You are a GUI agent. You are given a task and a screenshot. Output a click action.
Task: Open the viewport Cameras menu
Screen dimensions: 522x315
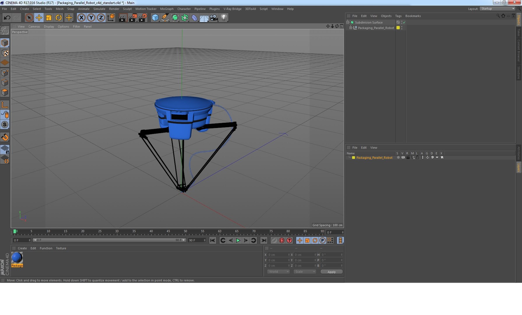34,27
